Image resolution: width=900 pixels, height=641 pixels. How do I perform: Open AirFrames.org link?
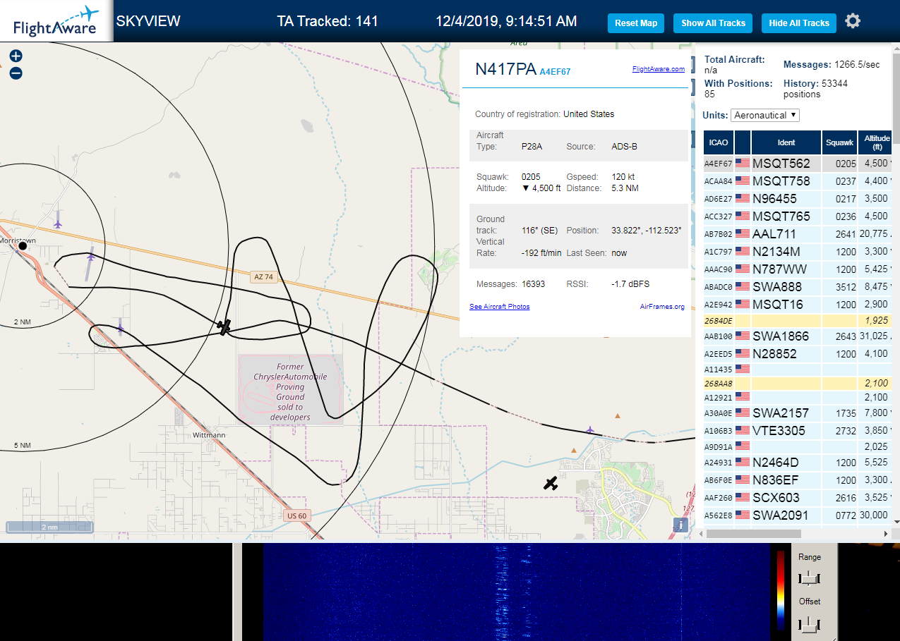point(662,307)
